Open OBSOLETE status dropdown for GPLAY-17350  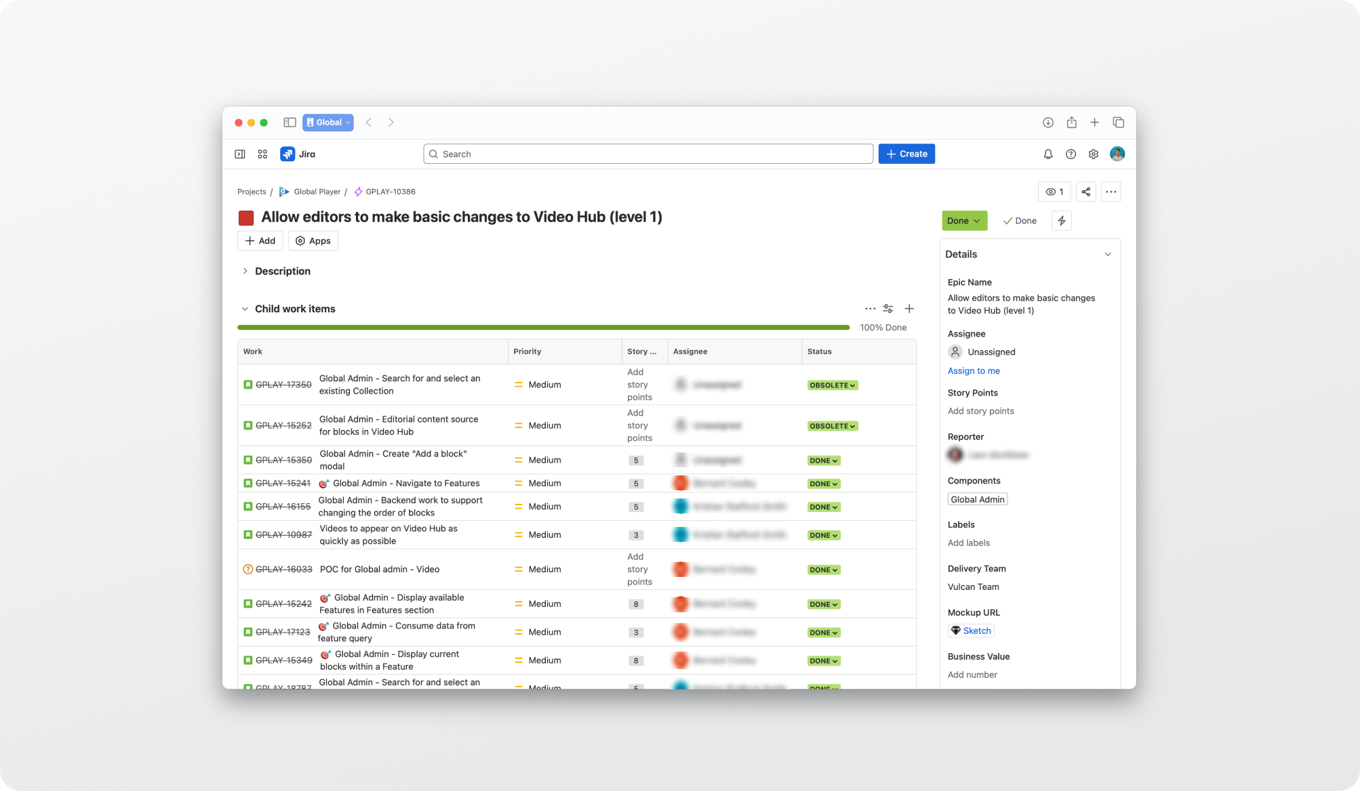[833, 385]
